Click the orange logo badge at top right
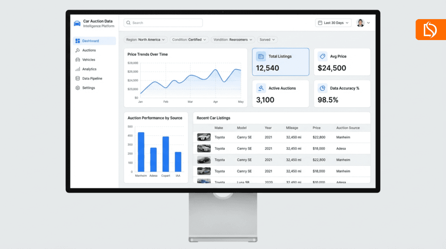 click(431, 30)
